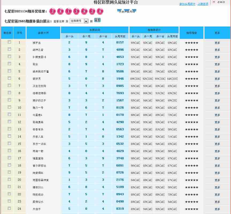This screenshot has height=214, width=231.
Task: Click the 推荐指数 column header
Action: pos(192,33)
